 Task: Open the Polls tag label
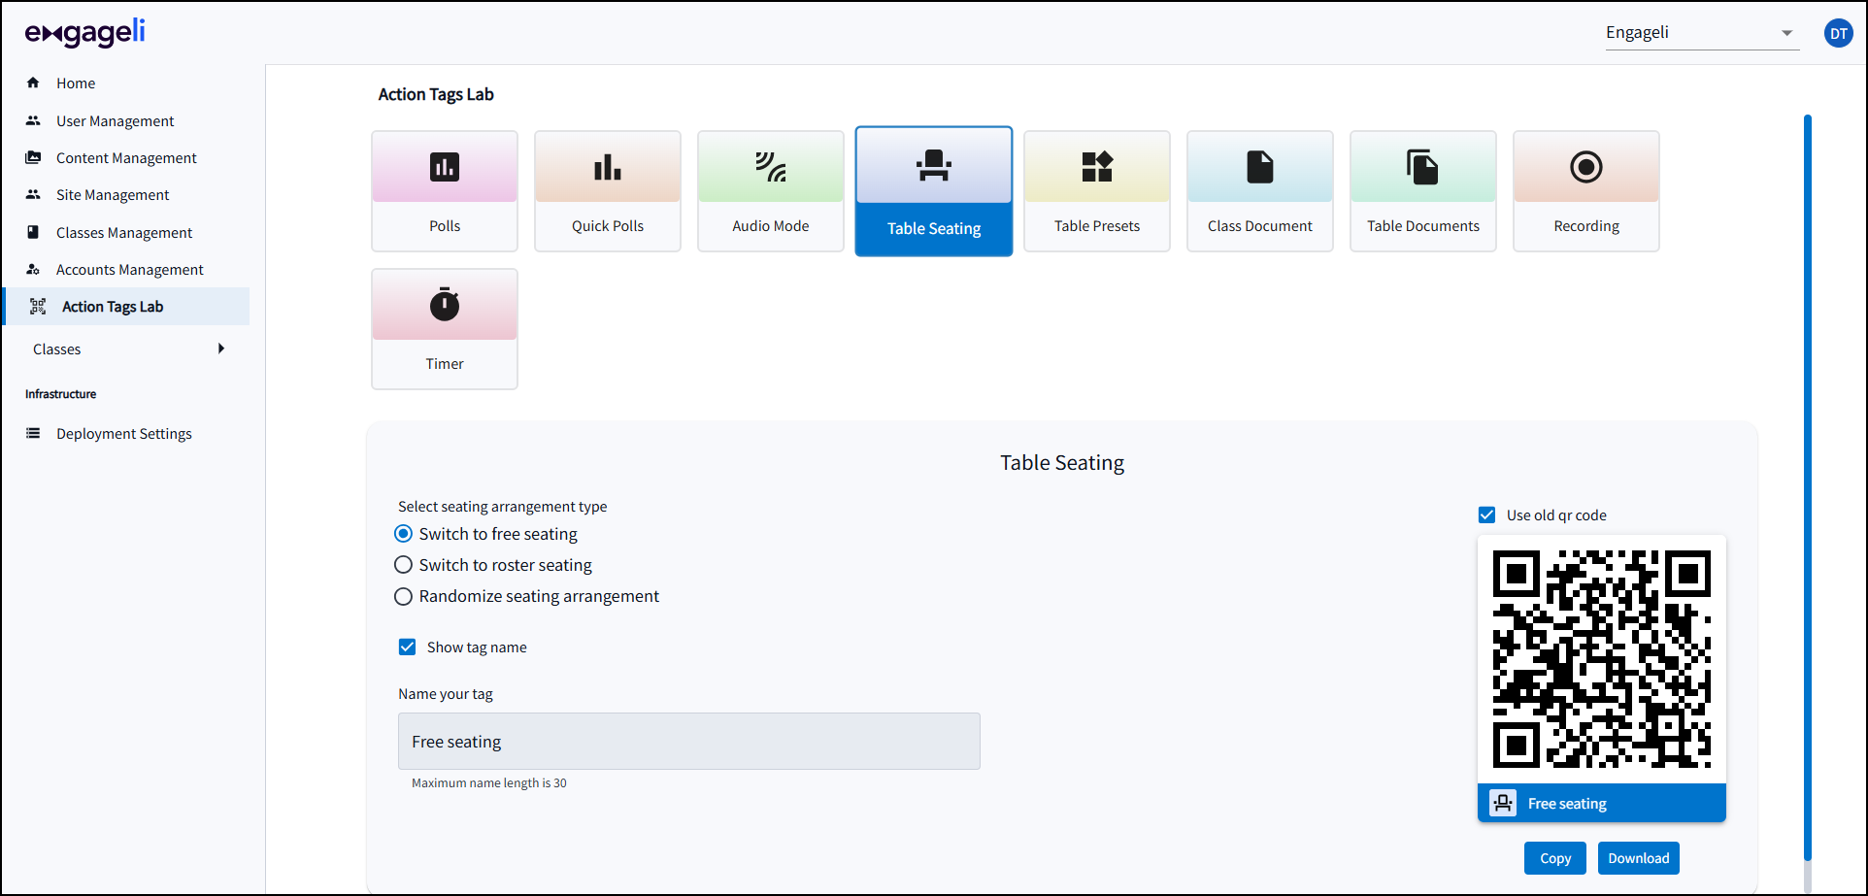(445, 226)
